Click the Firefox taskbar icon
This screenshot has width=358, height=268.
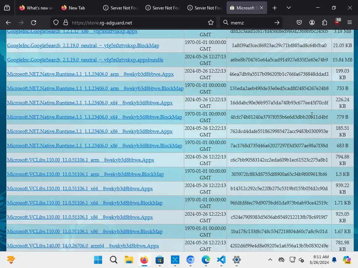point(144,260)
